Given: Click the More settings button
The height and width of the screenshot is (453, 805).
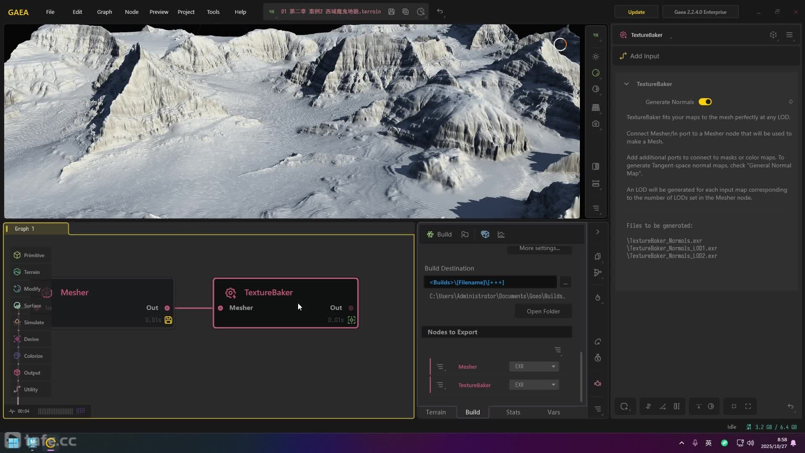Looking at the screenshot, I should [x=539, y=248].
